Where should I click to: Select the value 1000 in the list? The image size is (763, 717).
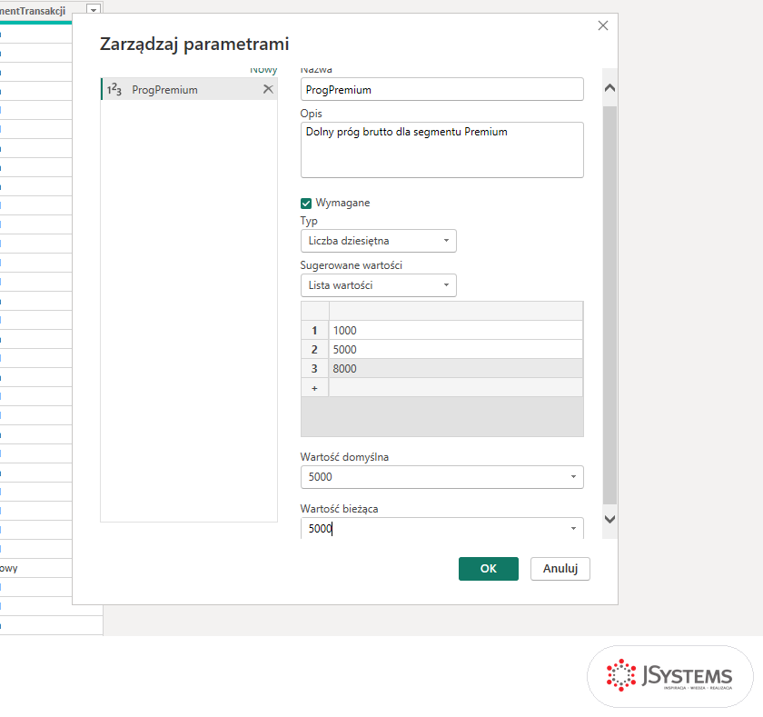(x=455, y=331)
